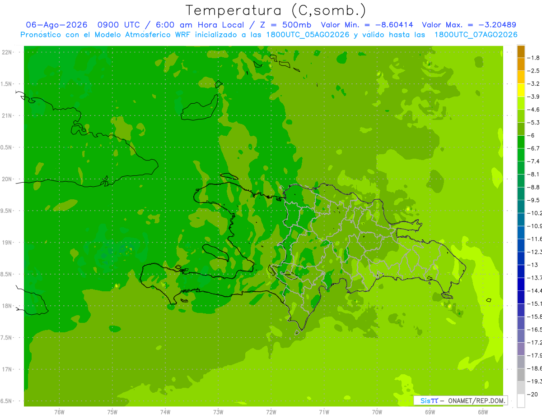Click the "-8.1" legend value
This screenshot has height=418, width=542.
coord(533,174)
